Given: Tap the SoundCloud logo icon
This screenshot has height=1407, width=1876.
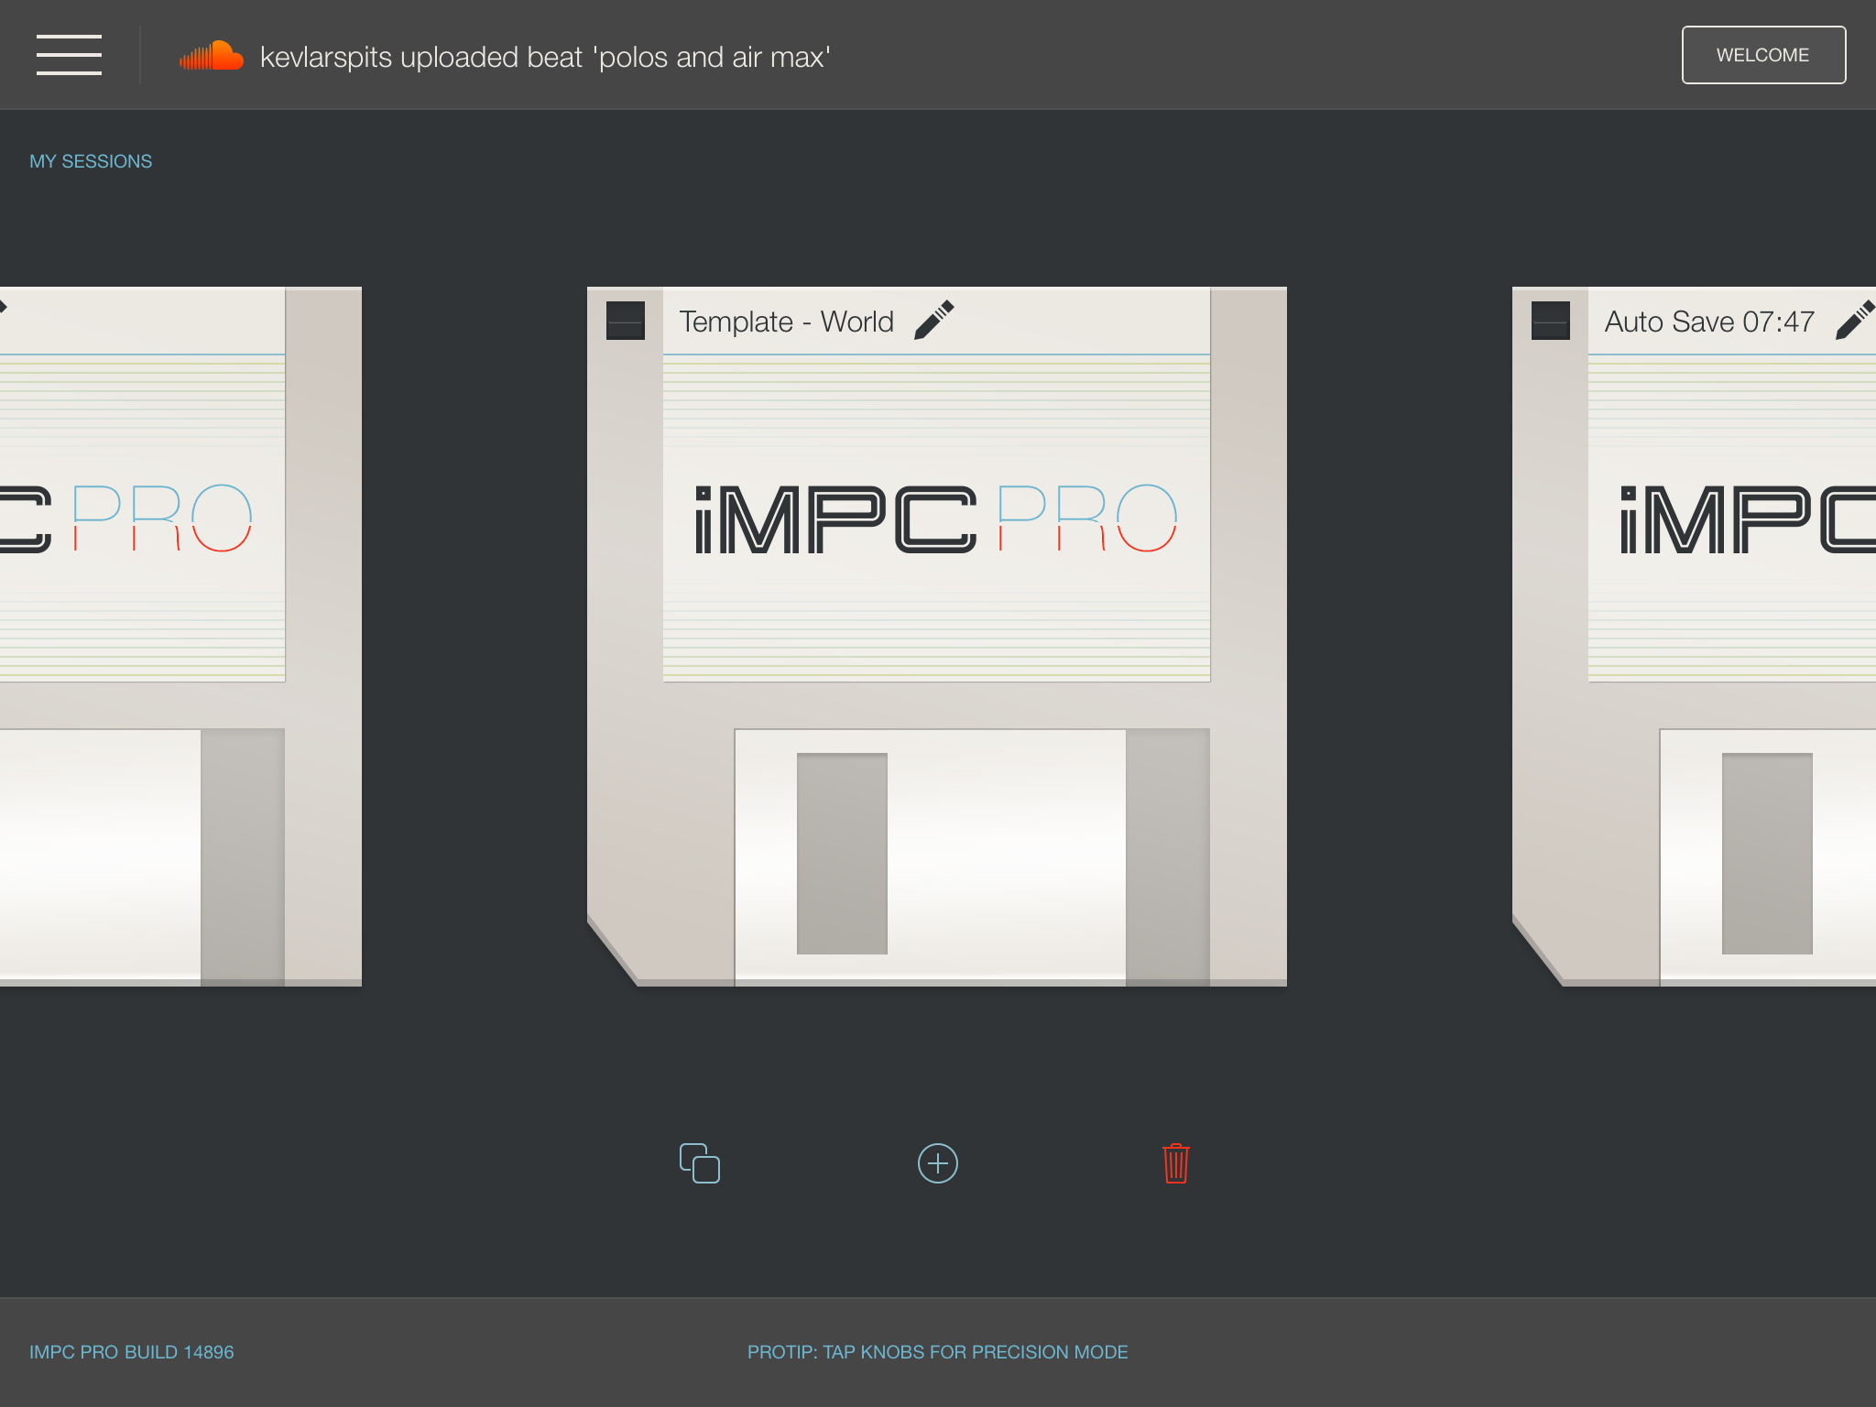Looking at the screenshot, I should [212, 56].
